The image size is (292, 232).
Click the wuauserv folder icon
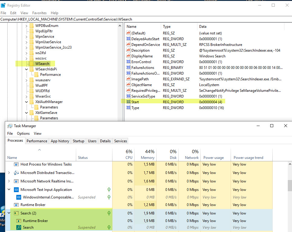pos(32,80)
